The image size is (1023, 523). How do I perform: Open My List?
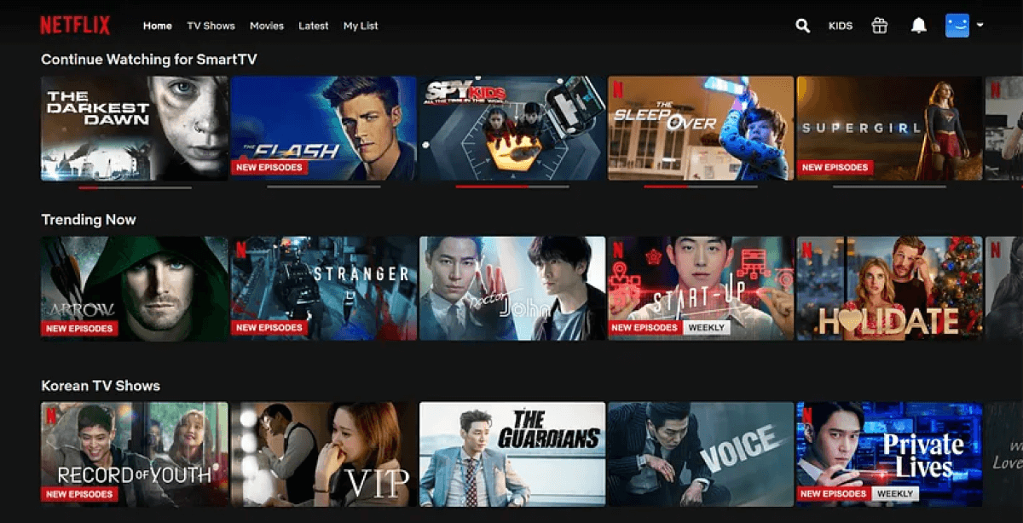[361, 26]
